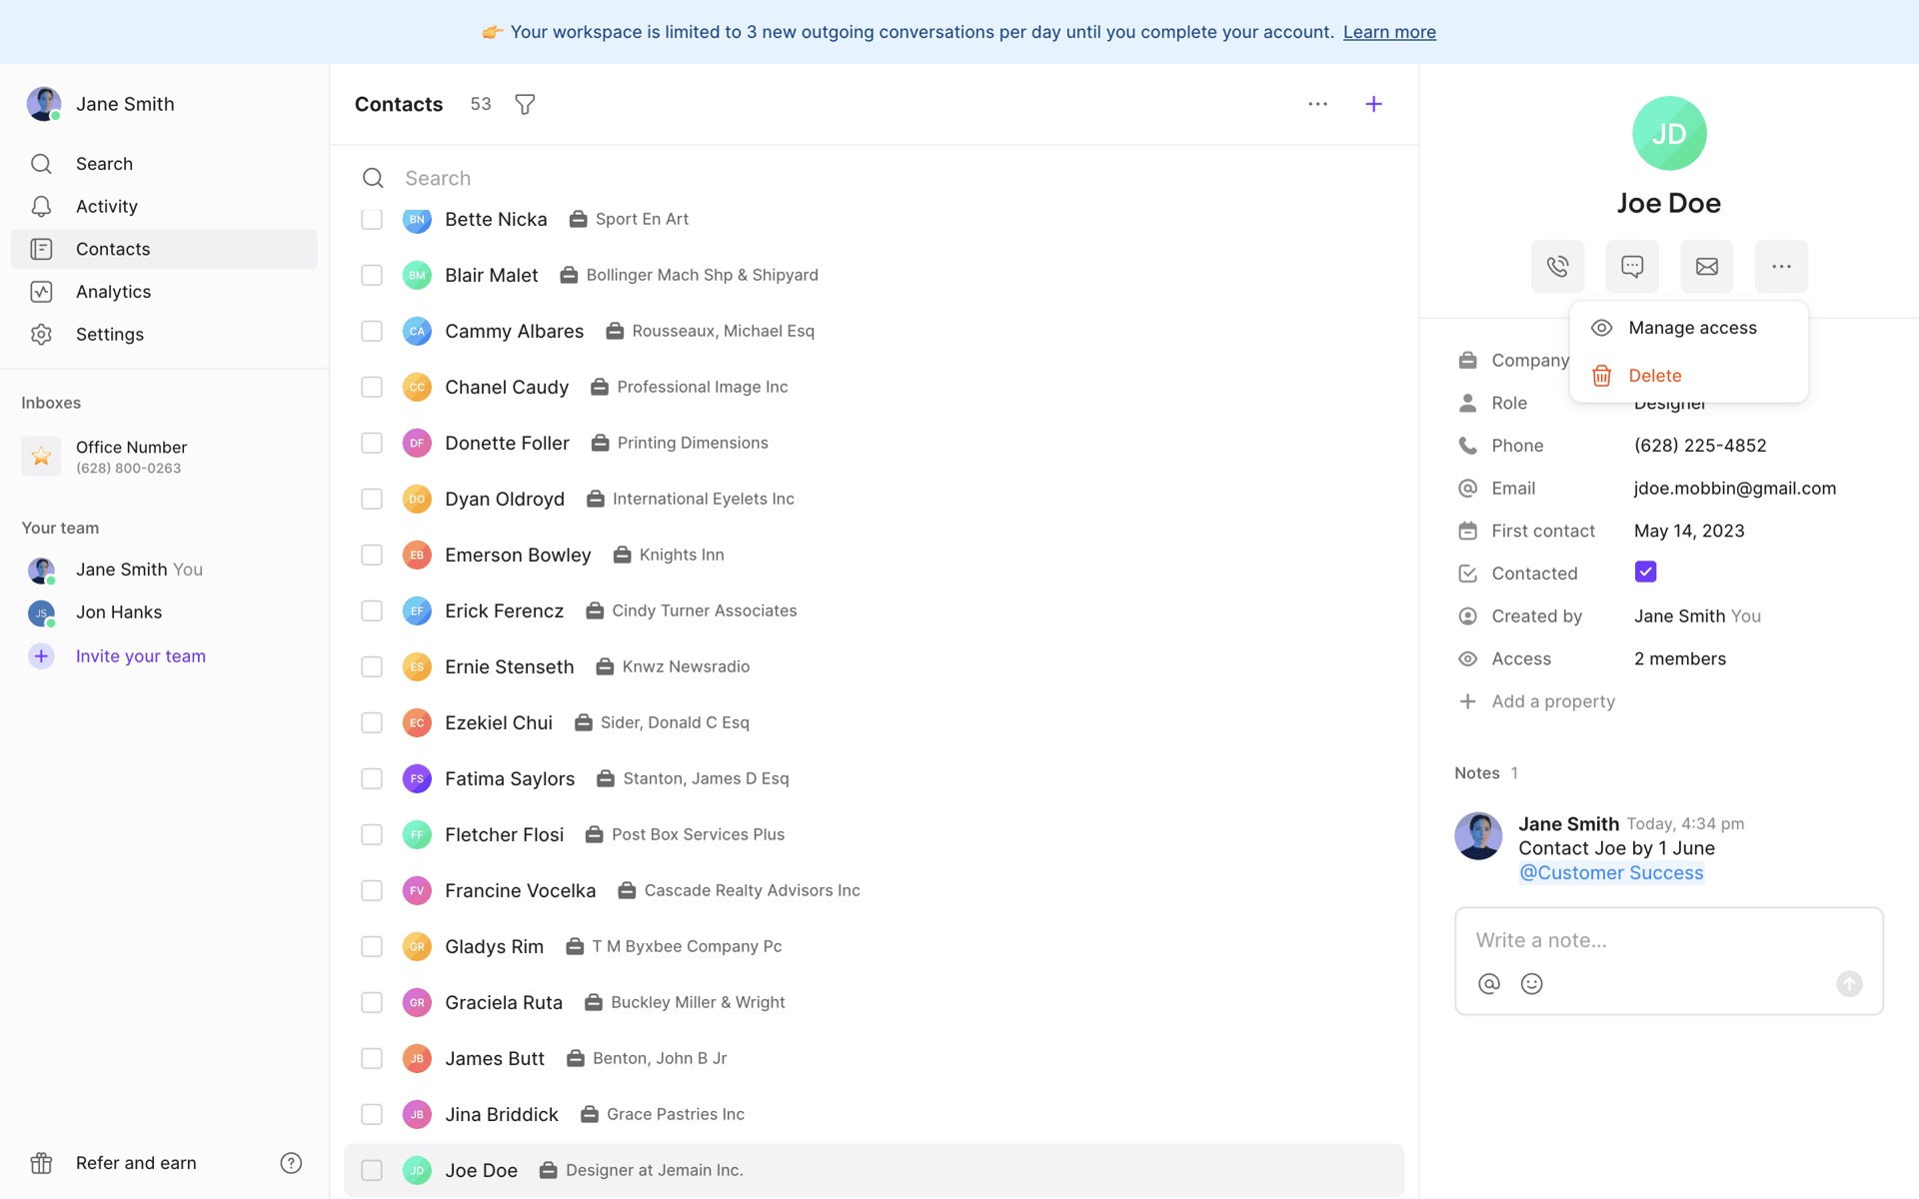1919x1199 pixels.
Task: Click the Write a note text area
Action: point(1669,940)
